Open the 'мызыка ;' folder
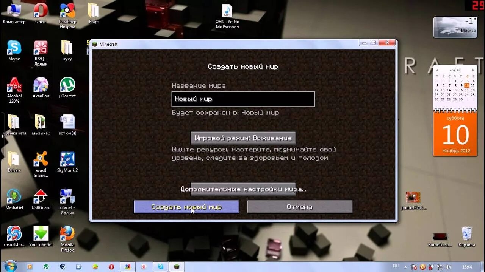The image size is (485, 272). 41,125
